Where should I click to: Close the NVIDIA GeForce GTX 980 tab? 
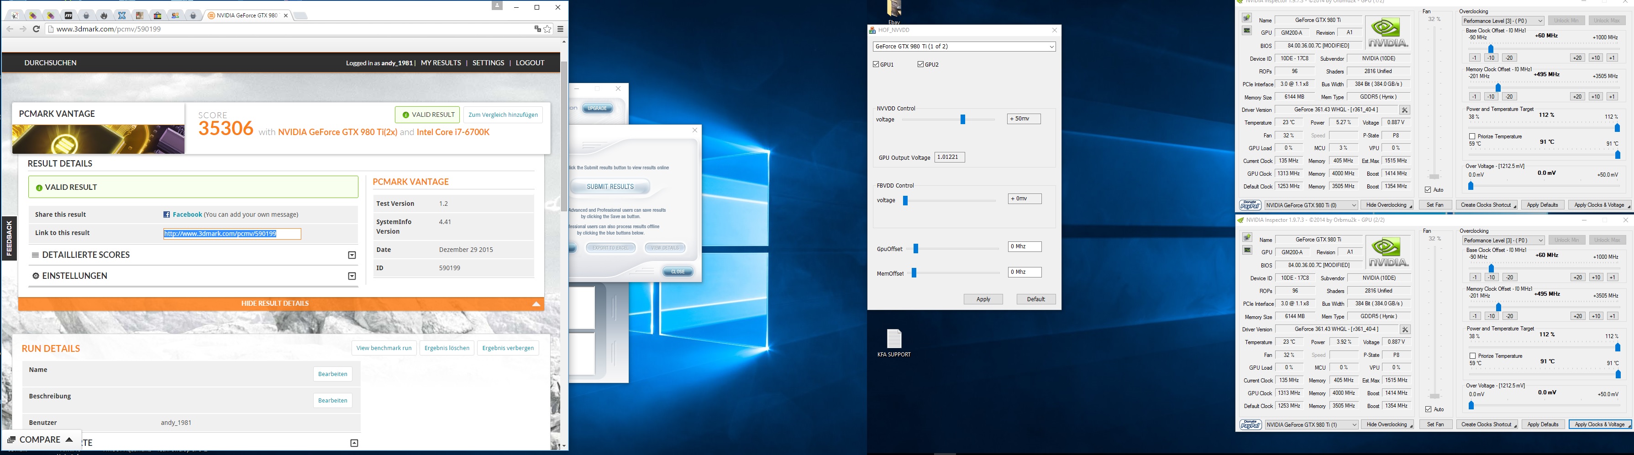coord(286,15)
